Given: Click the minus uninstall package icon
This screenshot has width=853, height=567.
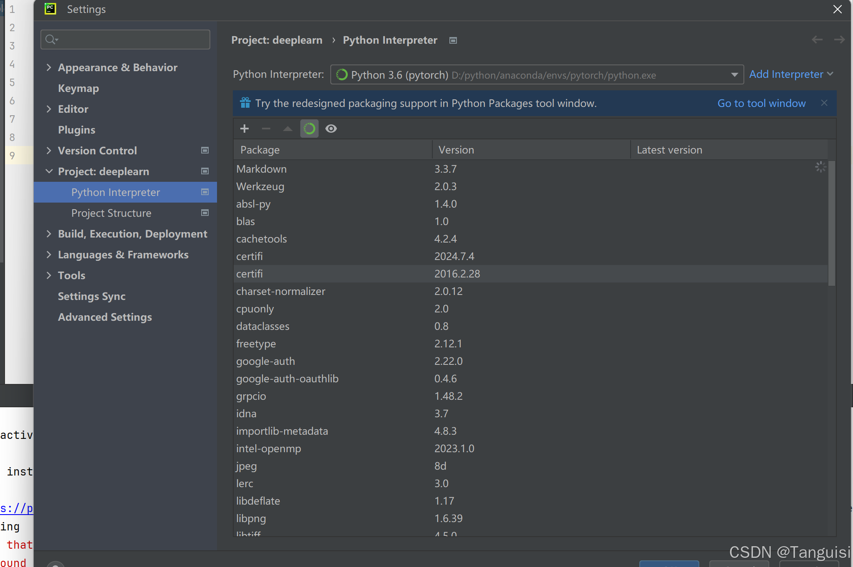Looking at the screenshot, I should pos(266,129).
